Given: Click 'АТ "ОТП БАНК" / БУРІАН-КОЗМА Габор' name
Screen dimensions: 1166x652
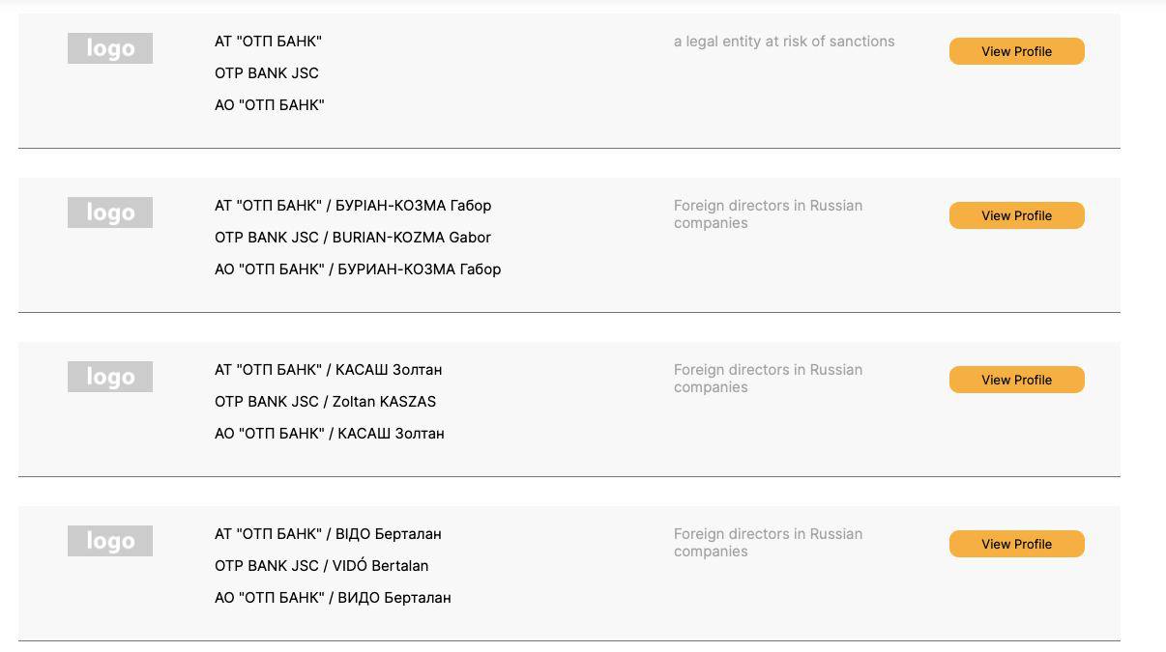Looking at the screenshot, I should pyautogui.click(x=353, y=206).
